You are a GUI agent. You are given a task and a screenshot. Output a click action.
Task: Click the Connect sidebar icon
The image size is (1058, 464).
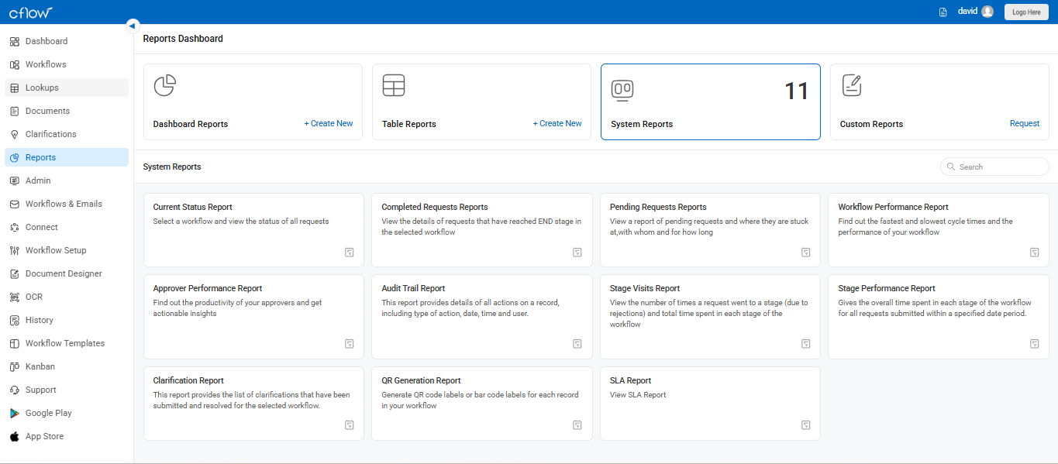15,227
